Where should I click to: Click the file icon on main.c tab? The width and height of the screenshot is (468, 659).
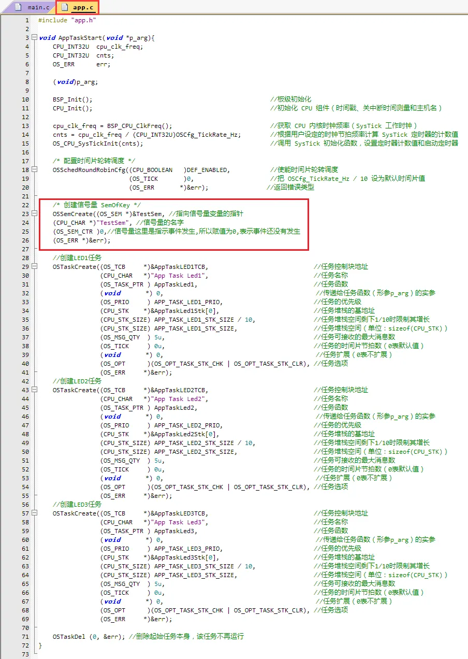coord(19,7)
